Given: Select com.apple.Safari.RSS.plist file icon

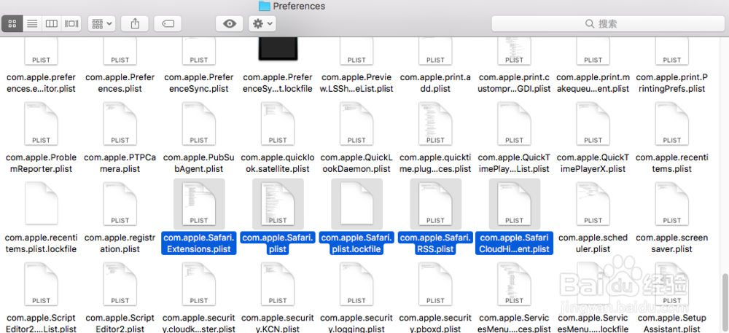Looking at the screenshot, I should [x=436, y=203].
